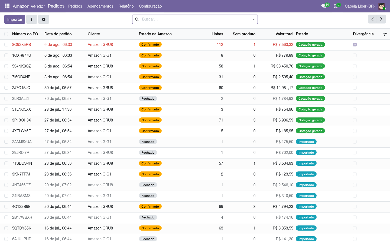This screenshot has height=243, width=390.
Task: Click the Fechado badge for 2B17WBXR
Action: pyautogui.click(x=148, y=217)
